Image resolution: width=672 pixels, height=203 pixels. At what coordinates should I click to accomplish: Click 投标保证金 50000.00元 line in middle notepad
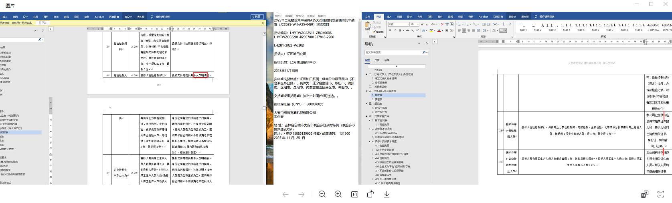coord(298,104)
